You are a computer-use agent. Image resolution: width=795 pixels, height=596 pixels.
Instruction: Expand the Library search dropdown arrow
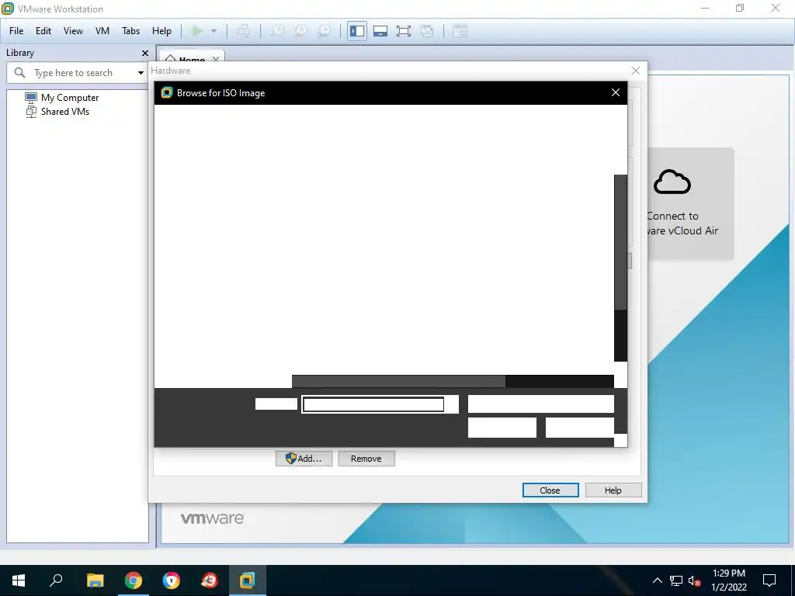pyautogui.click(x=141, y=73)
